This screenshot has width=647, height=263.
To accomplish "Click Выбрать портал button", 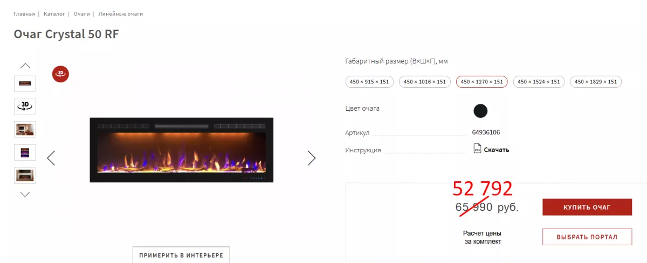I will pyautogui.click(x=587, y=237).
